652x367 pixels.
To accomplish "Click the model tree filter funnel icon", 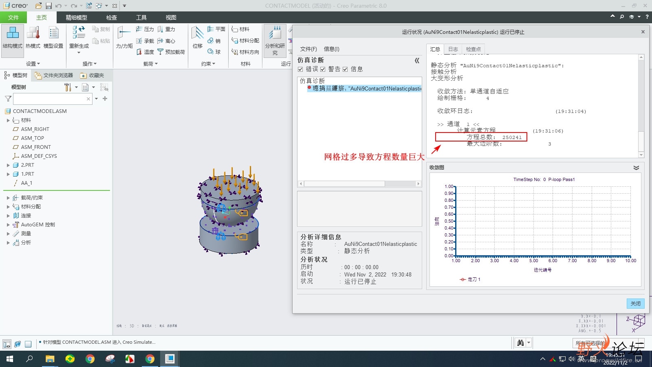I will (x=8, y=99).
